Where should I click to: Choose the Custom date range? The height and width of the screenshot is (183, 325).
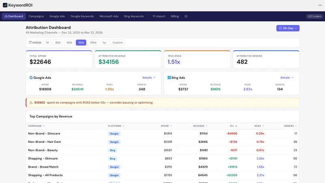point(117,43)
